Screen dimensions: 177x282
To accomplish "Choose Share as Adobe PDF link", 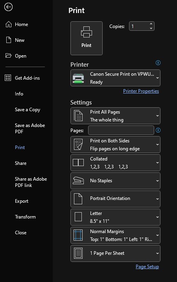I will [31, 182].
